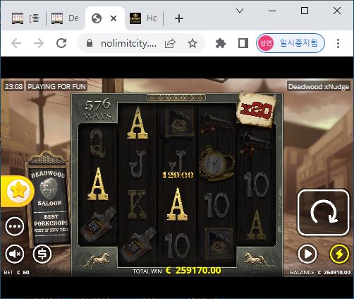Click the Deadwood xNudge title label

[319, 87]
